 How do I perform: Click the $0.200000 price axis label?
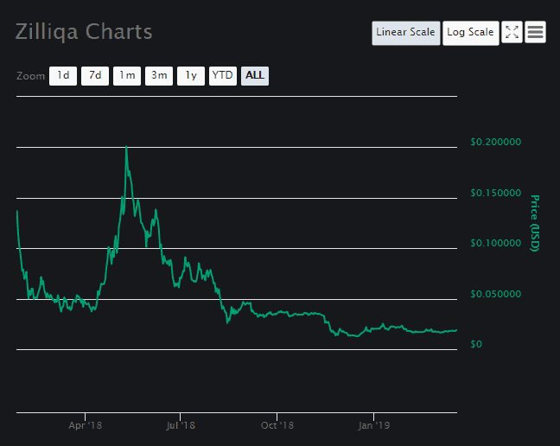click(496, 142)
